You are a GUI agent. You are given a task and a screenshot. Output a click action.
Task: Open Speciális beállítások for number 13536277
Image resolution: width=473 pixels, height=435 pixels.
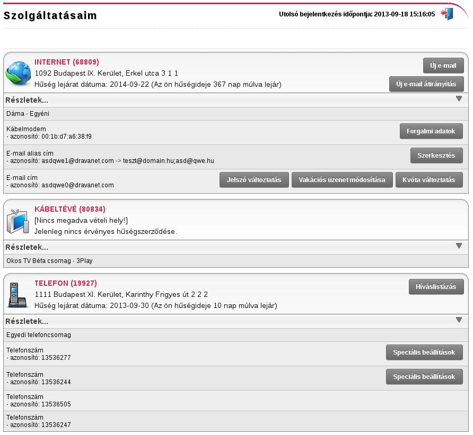tap(424, 352)
